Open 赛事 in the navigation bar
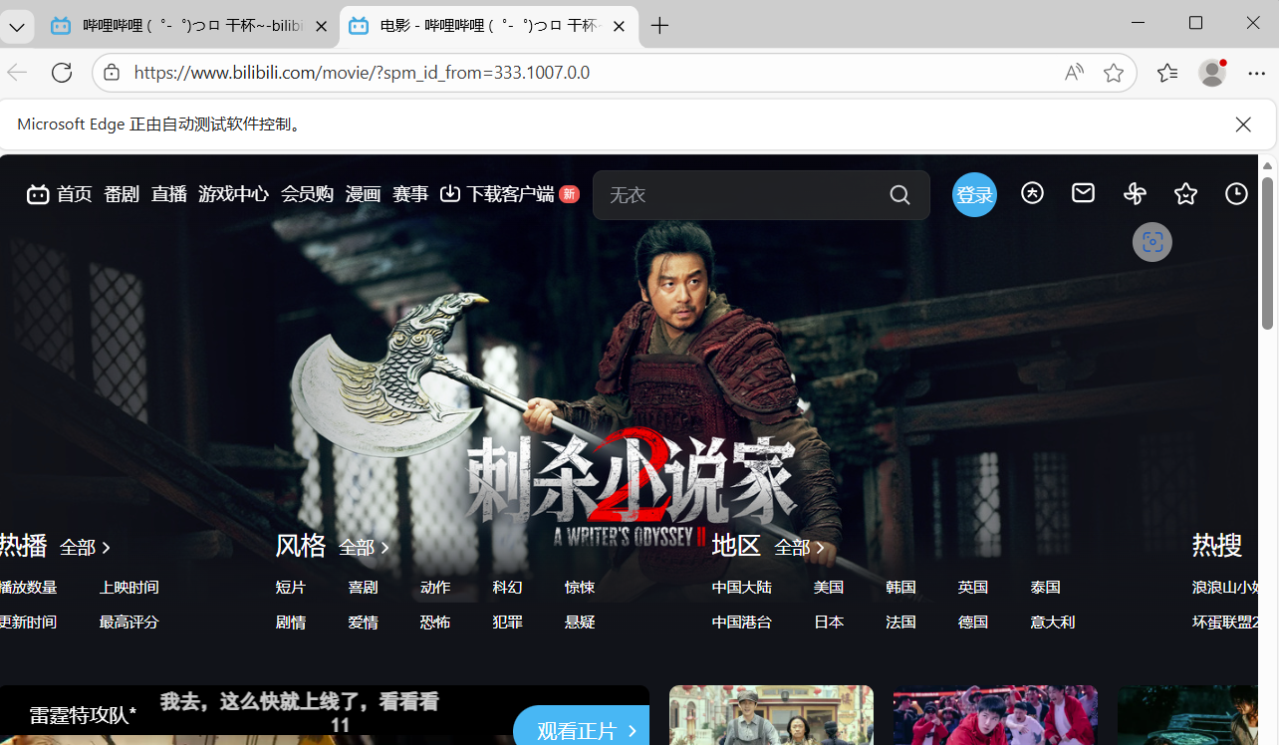 pos(410,194)
